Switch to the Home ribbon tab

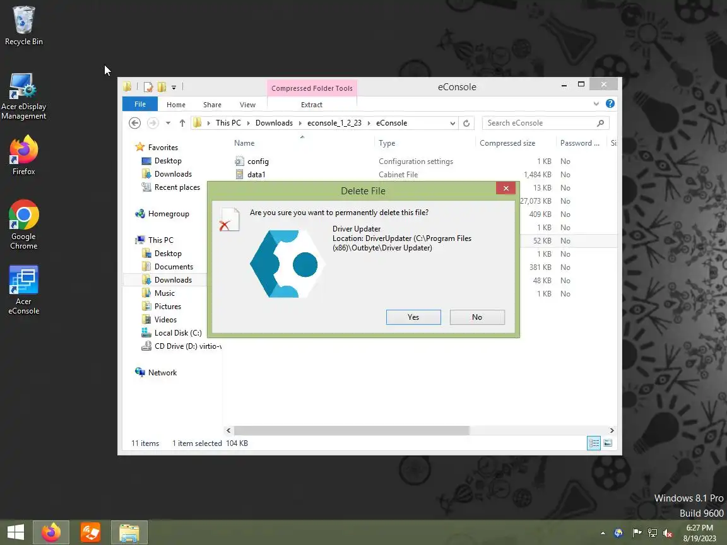tap(175, 105)
